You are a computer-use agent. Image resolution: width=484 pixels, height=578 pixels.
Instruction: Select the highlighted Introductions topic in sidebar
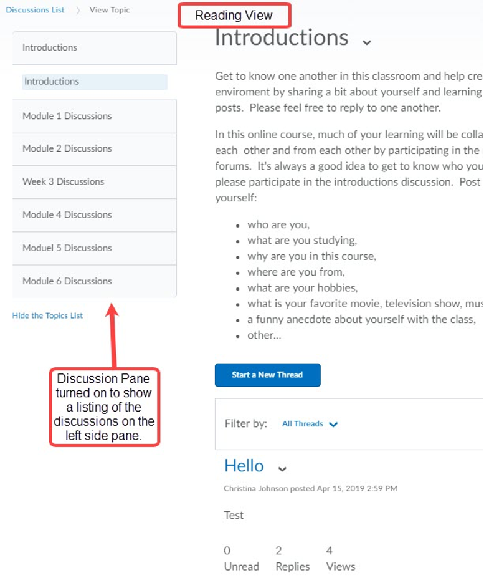(52, 82)
